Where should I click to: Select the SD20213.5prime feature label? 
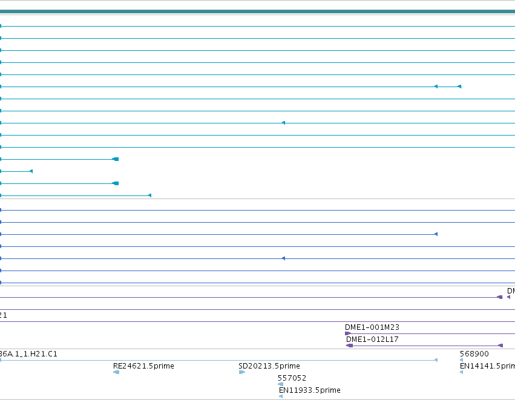point(269,366)
